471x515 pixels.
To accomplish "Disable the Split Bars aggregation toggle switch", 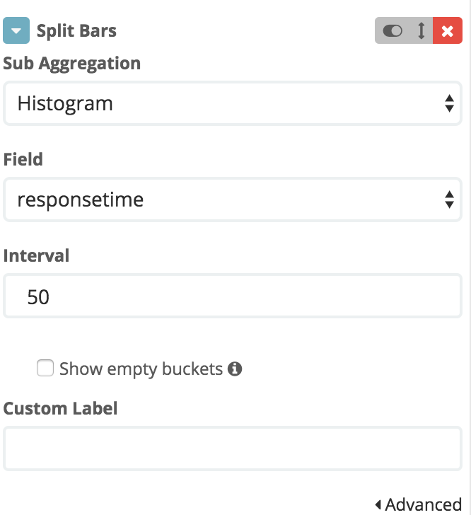I will point(392,31).
